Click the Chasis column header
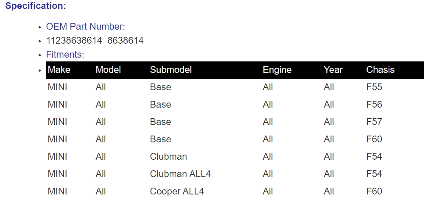The height and width of the screenshot is (208, 442). [380, 70]
